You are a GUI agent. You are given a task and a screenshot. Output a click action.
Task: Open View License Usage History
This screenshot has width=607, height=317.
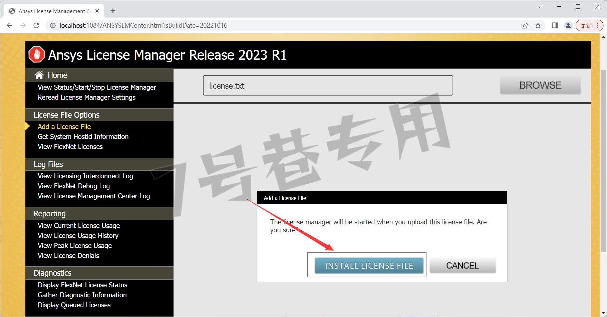pos(78,236)
